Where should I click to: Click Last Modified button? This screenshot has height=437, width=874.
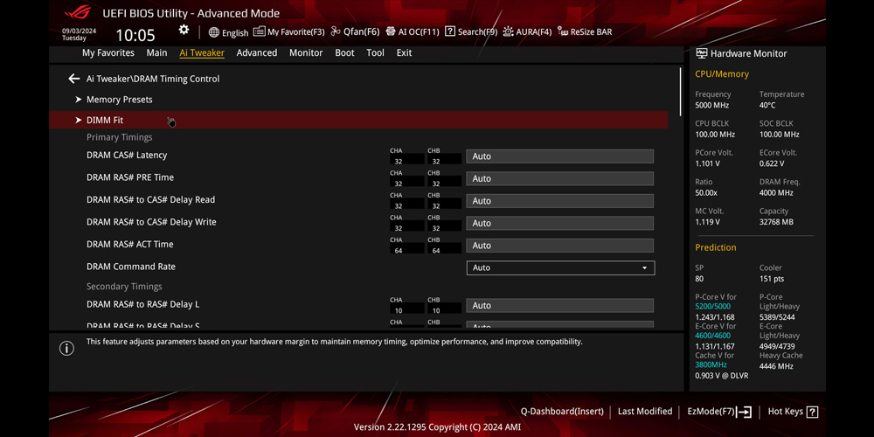click(x=645, y=412)
